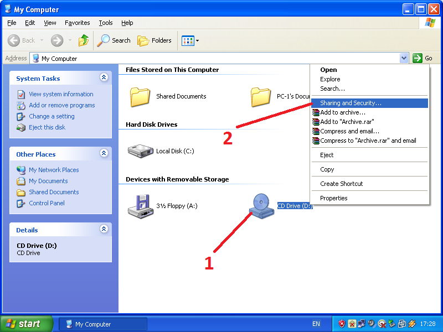Expand the Views dropdown arrow
The image size is (443, 332).
pyautogui.click(x=197, y=40)
